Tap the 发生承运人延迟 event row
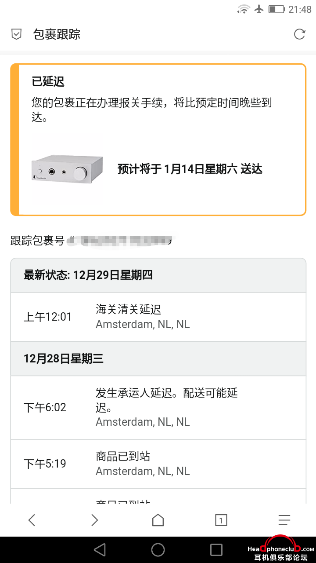This screenshot has width=316, height=563. (158, 407)
